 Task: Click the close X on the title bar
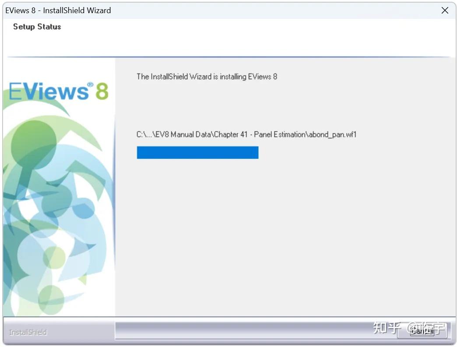coord(445,10)
